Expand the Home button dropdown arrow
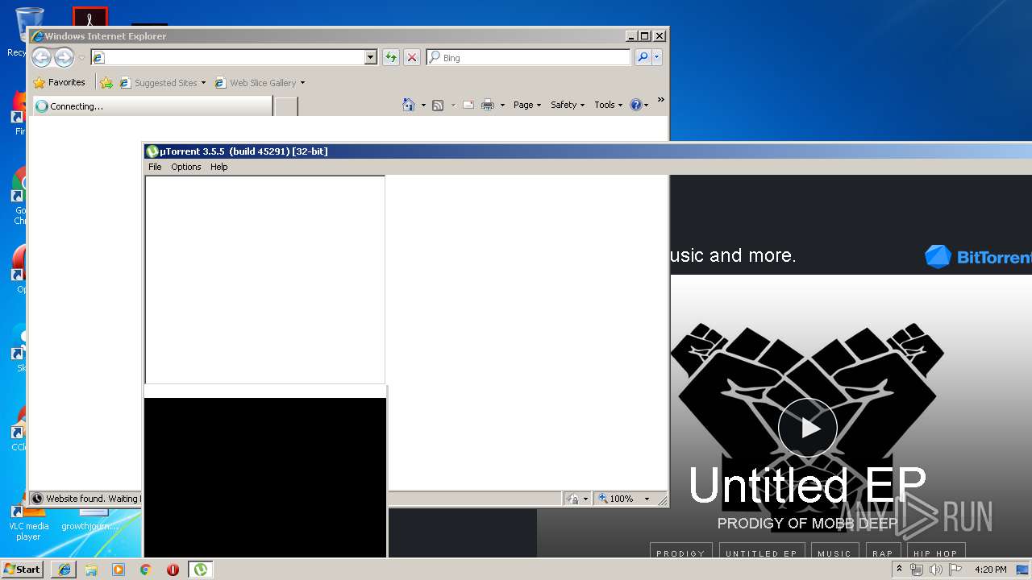 point(423,105)
